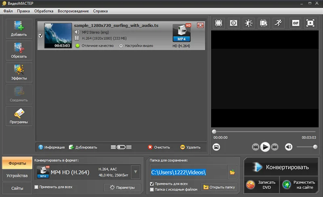
Task: Open the Воспроизведение menu
Action: pos(73,11)
